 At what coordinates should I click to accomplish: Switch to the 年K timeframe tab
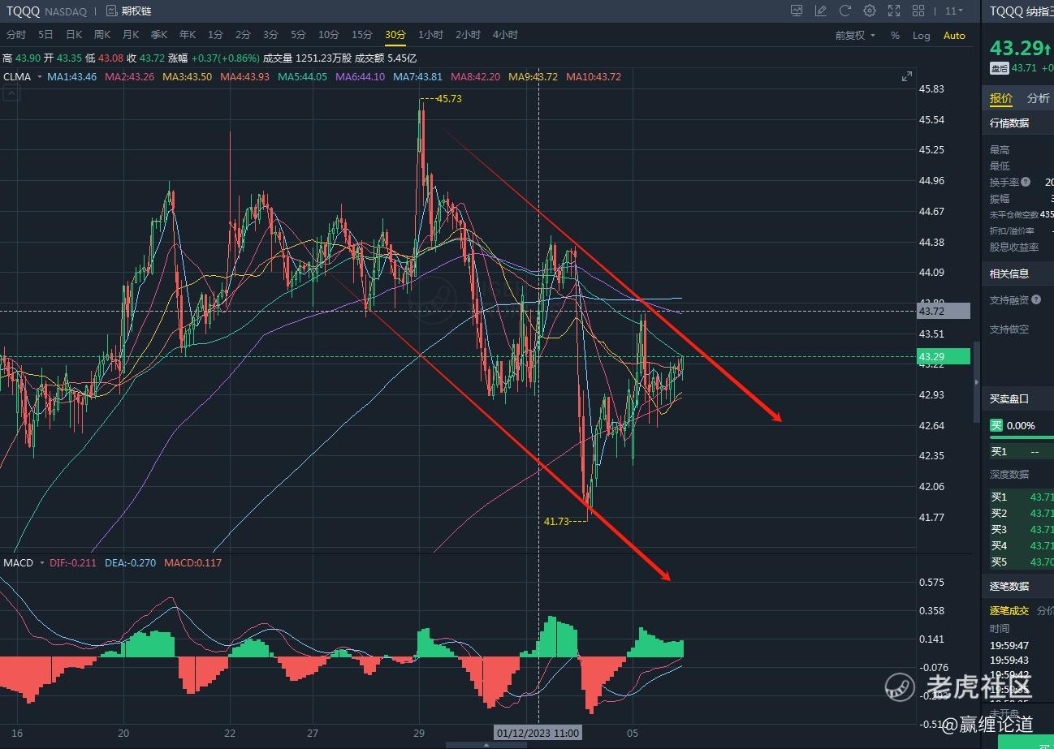point(188,35)
